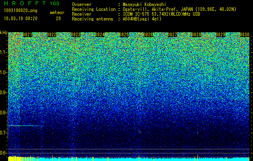Screen dimensions: 253x161
Task: Click the meteor count 29
Action: pos(58,19)
